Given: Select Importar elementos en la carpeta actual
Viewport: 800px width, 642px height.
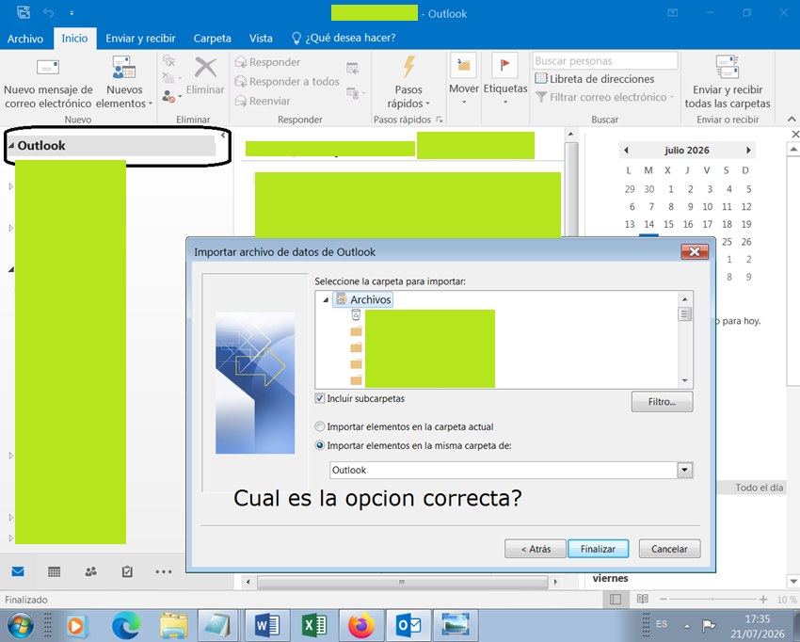Looking at the screenshot, I should (320, 426).
